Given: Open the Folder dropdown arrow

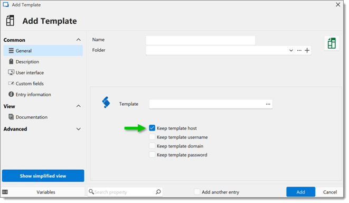Looking at the screenshot, I should pos(291,50).
